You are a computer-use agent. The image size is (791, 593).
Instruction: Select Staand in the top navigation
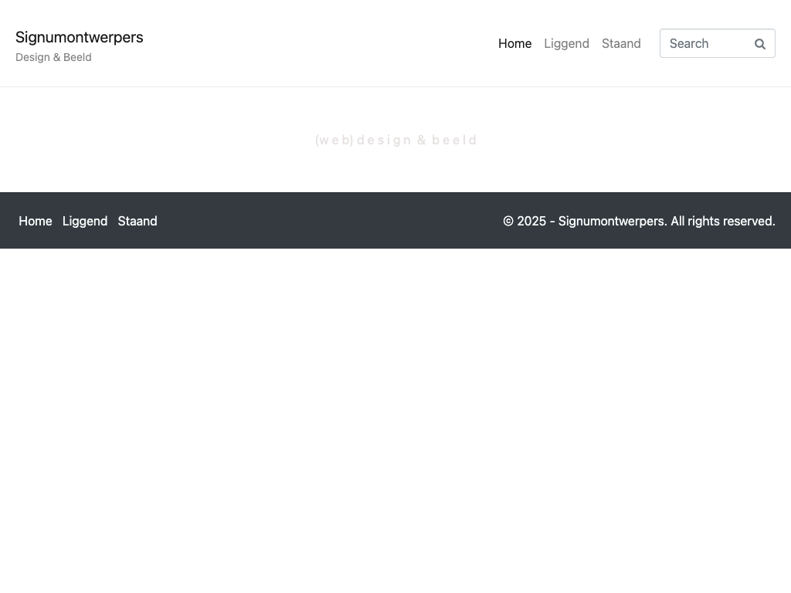coord(621,43)
